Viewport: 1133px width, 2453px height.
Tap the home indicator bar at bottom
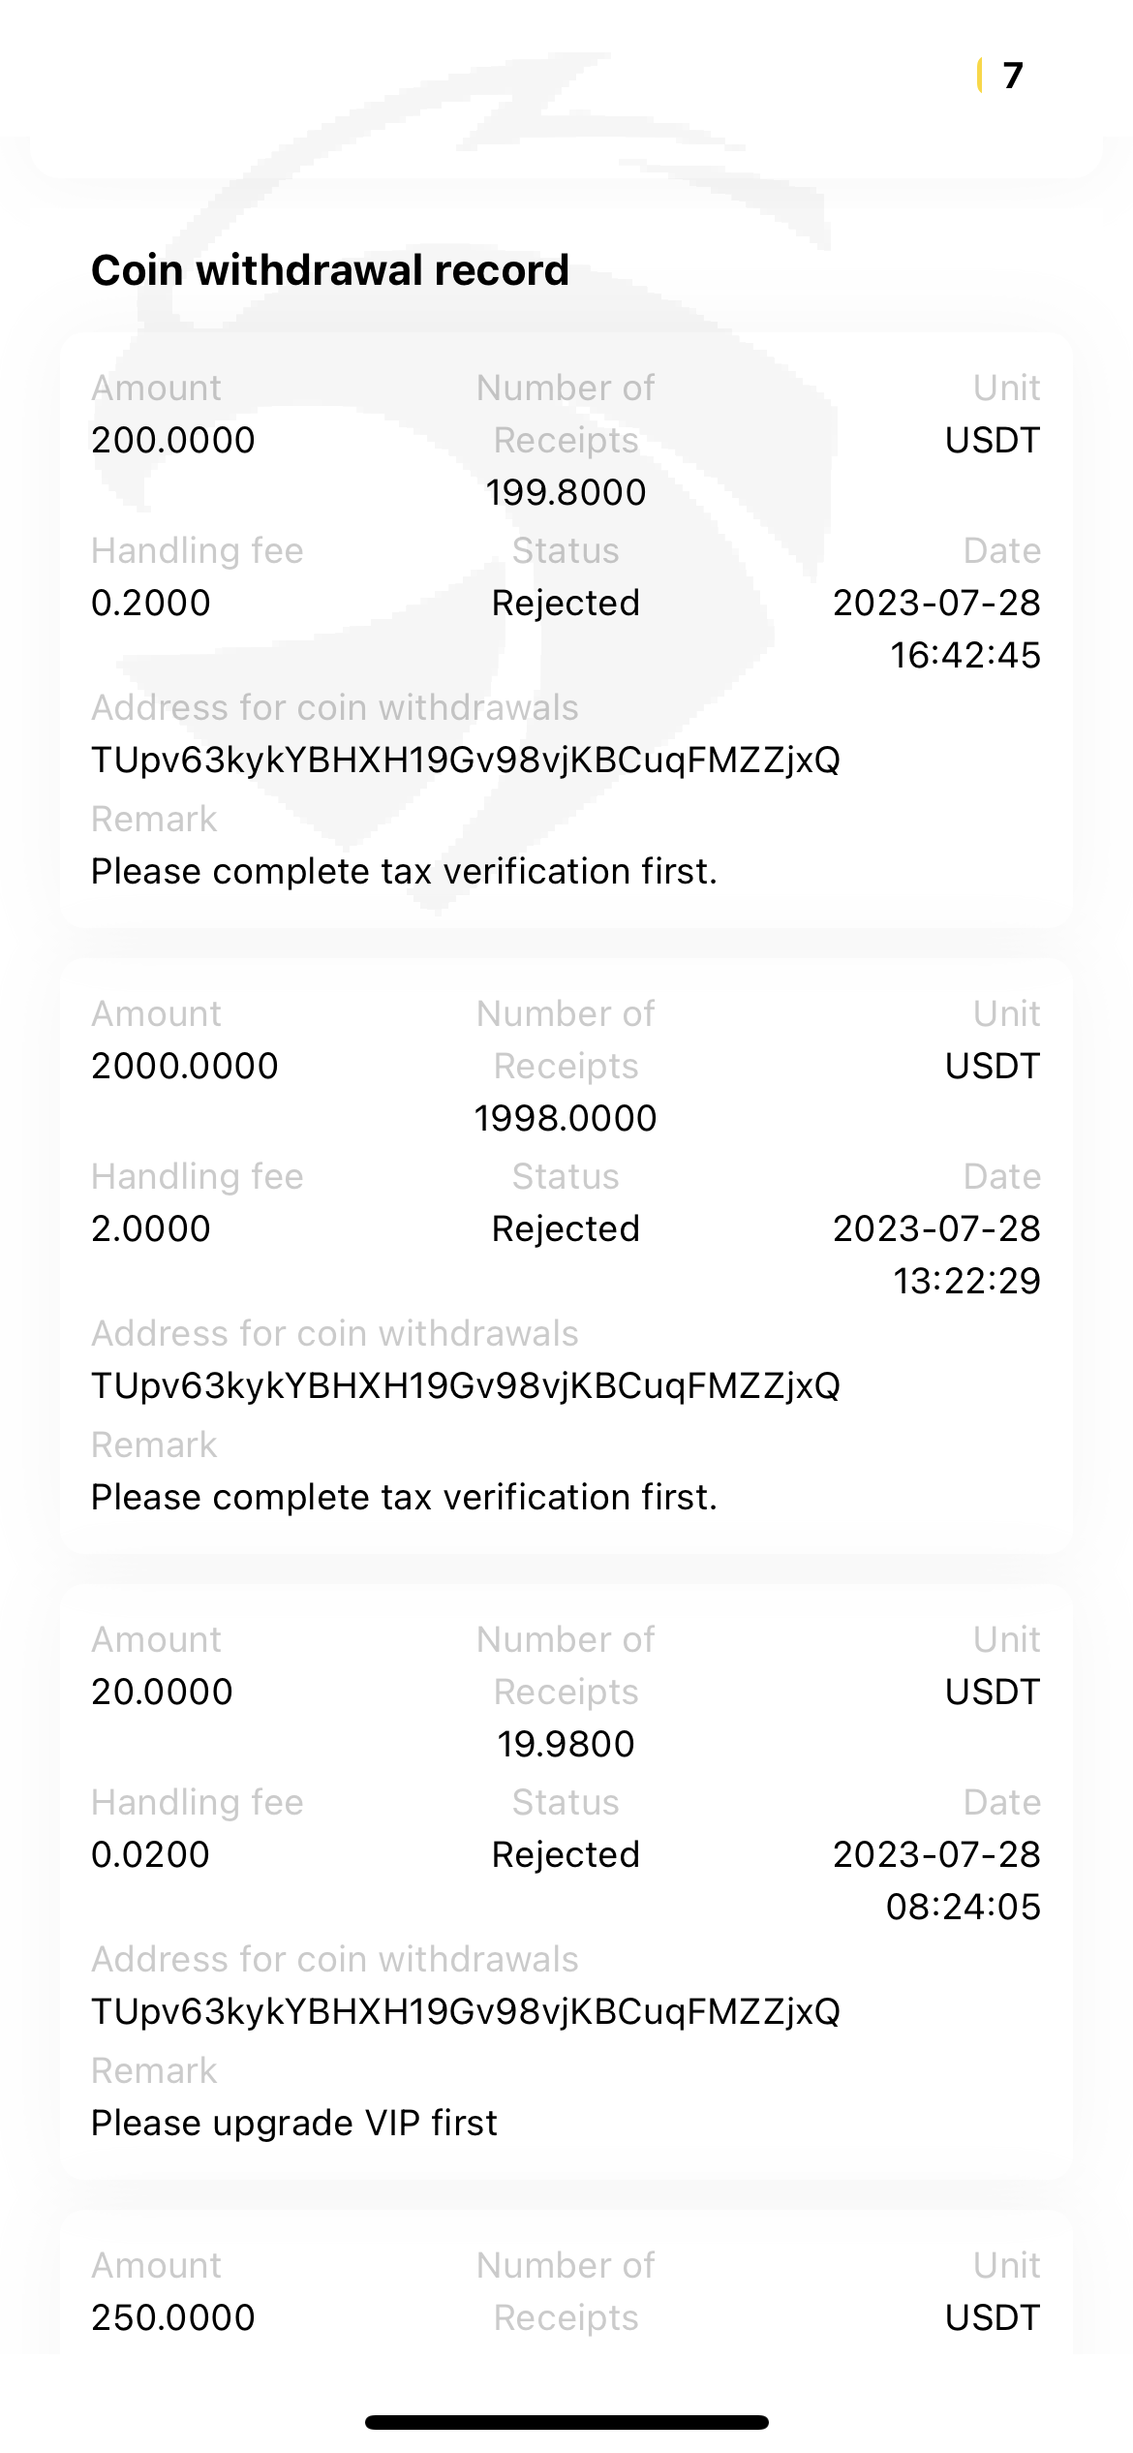coord(566,2422)
